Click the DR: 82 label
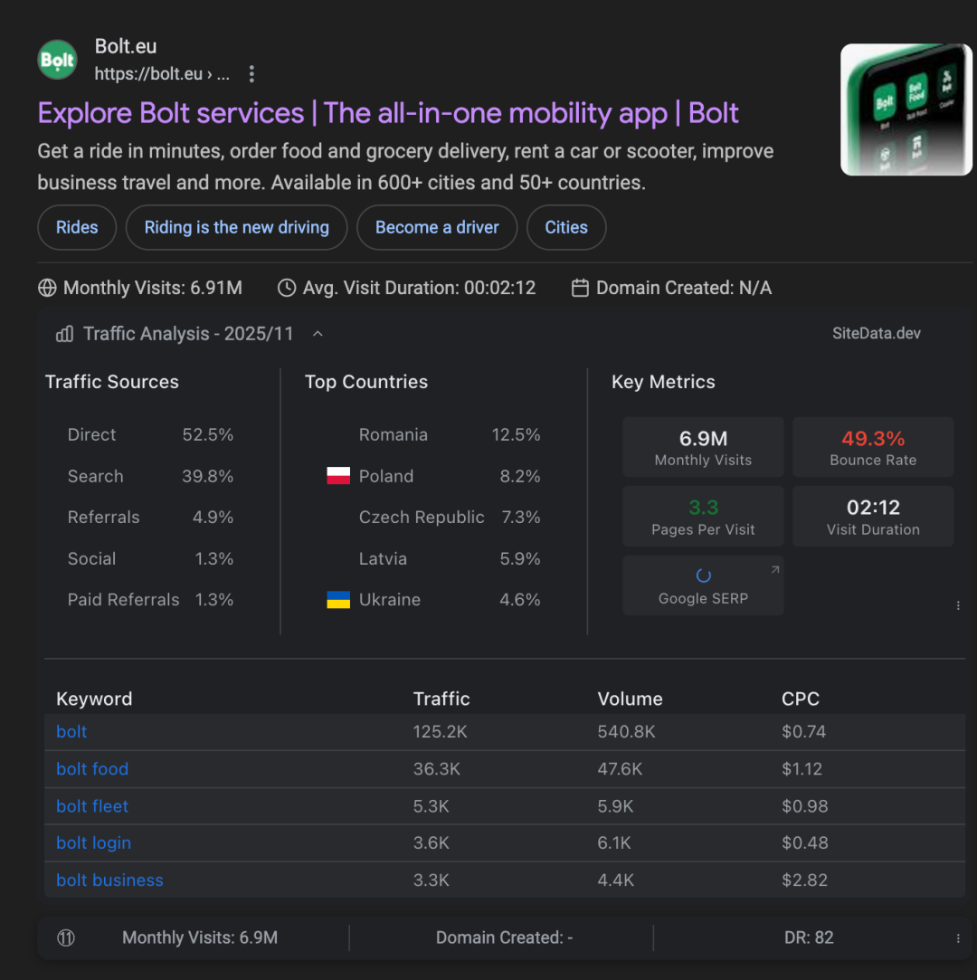Viewport: 977px width, 980px height. point(809,937)
